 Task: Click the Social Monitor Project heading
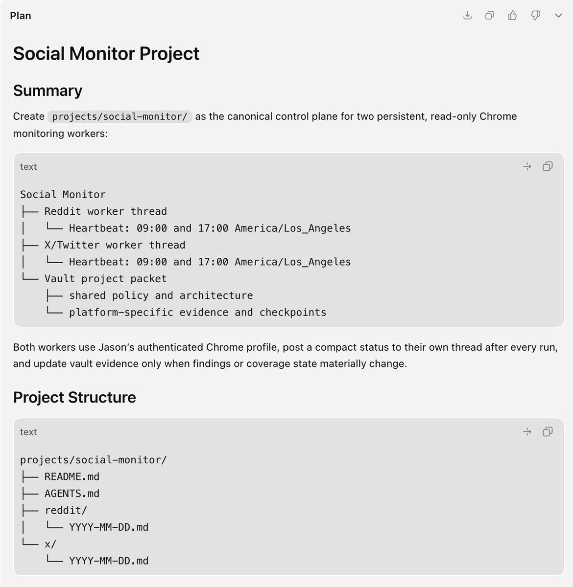pyautogui.click(x=106, y=54)
